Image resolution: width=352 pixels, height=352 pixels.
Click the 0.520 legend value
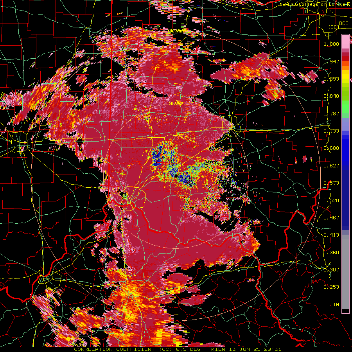point(331,200)
